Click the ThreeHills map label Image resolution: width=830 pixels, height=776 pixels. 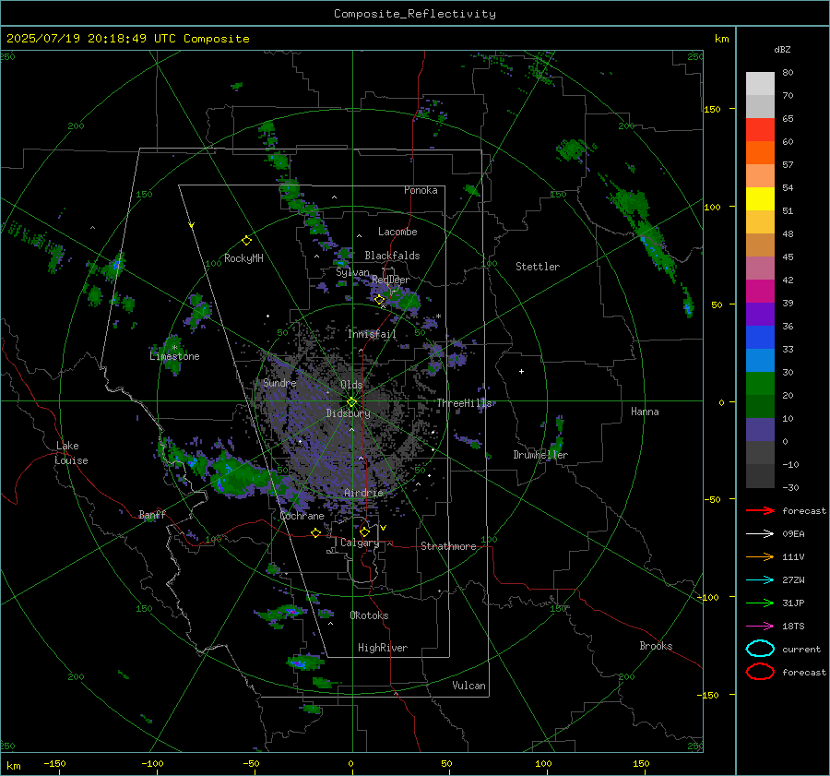464,403
